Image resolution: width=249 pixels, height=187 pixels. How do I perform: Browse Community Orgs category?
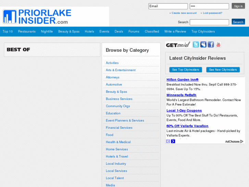pos(118,106)
